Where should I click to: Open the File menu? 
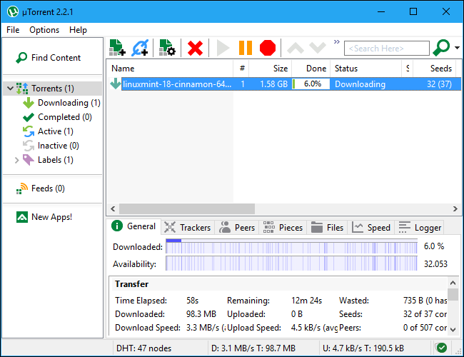(x=13, y=30)
